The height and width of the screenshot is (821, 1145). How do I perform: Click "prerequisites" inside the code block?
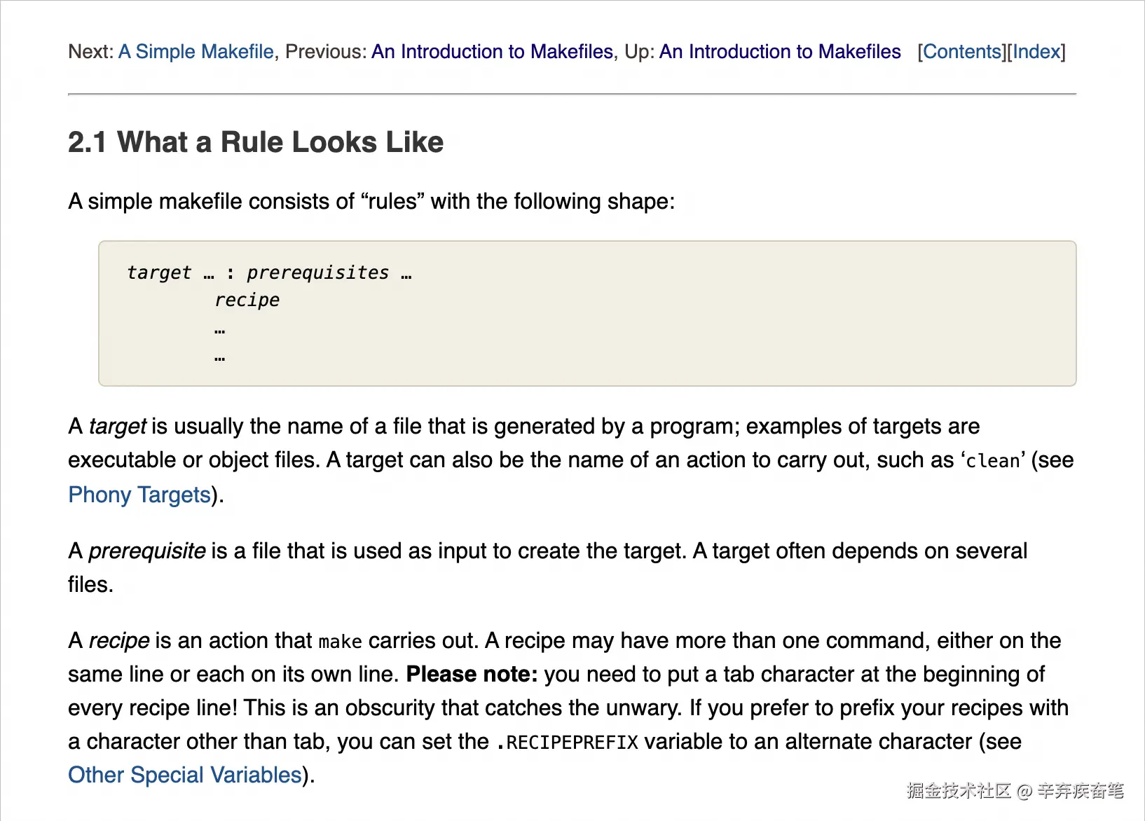(x=317, y=272)
